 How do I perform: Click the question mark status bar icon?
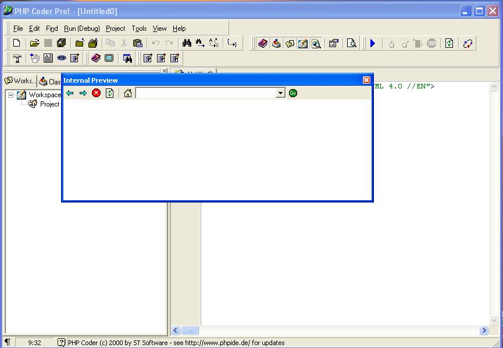point(61,343)
